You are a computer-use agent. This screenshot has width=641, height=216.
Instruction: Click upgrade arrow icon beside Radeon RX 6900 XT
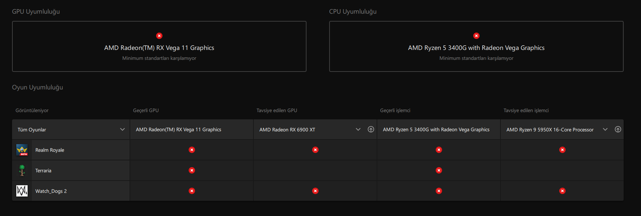point(371,130)
